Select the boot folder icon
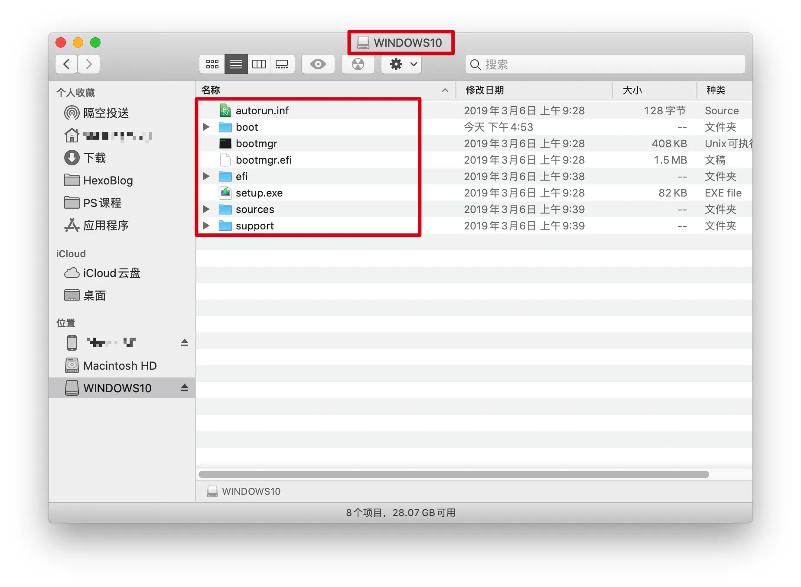 pyautogui.click(x=225, y=127)
